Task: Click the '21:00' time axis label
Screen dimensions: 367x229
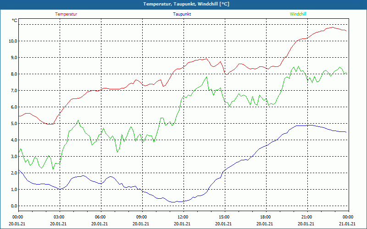Action: click(306, 217)
